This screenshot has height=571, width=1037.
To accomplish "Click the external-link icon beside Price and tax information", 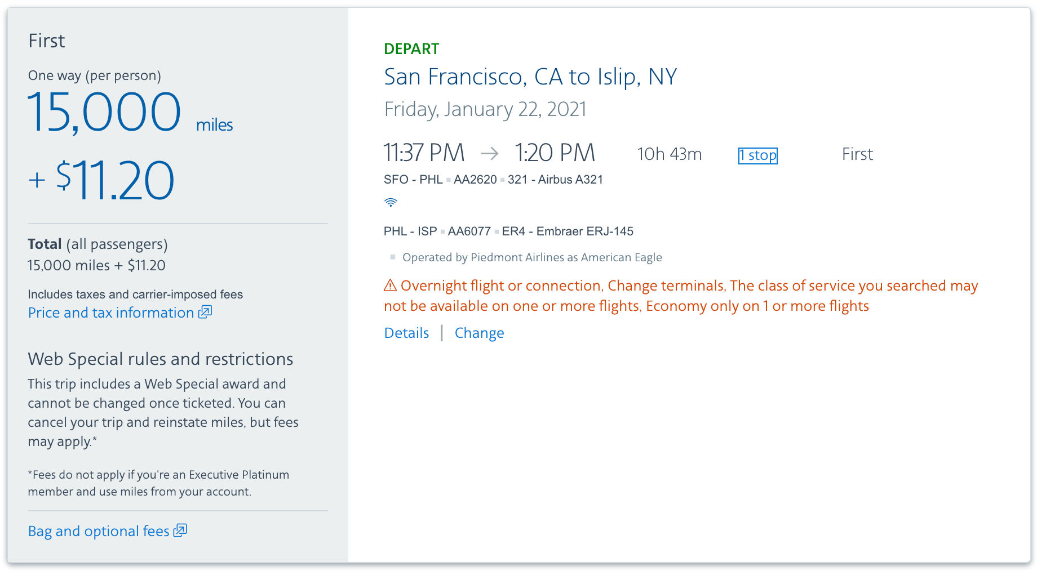I will coord(205,312).
